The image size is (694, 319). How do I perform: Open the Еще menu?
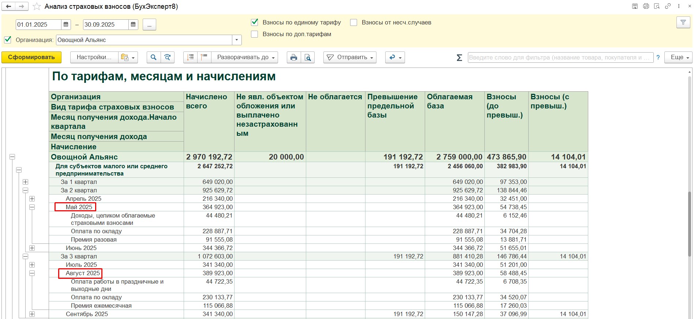point(679,57)
